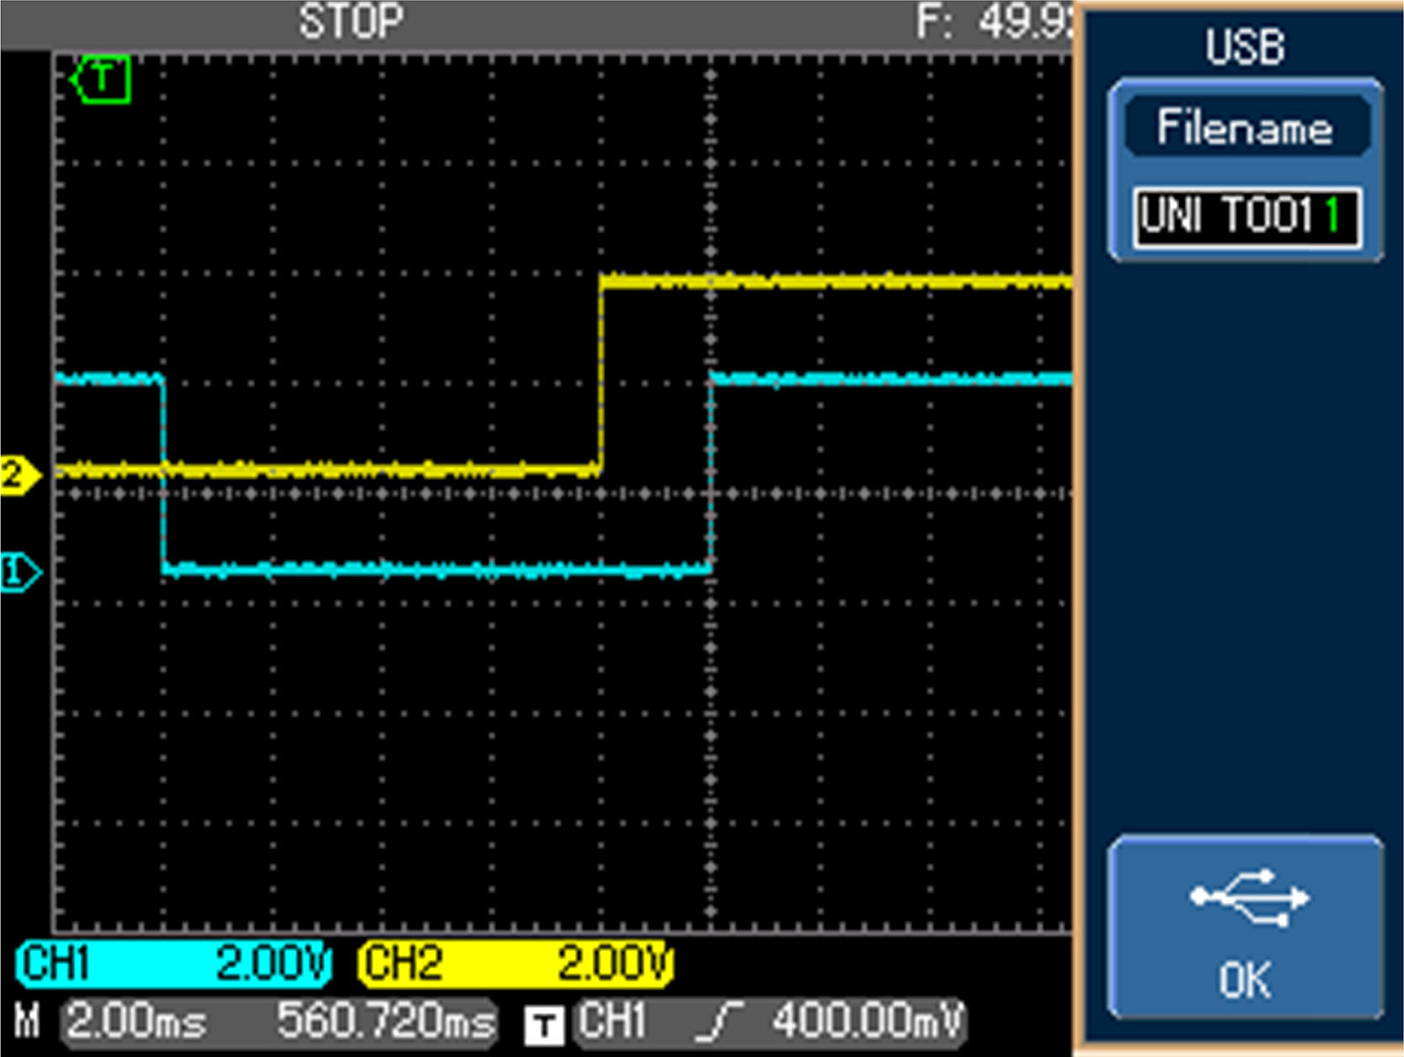Click the USB menu title
This screenshot has height=1057, width=1404.
tap(1244, 47)
